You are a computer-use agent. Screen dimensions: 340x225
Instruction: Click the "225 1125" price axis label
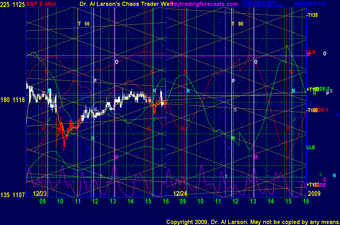click(12, 4)
